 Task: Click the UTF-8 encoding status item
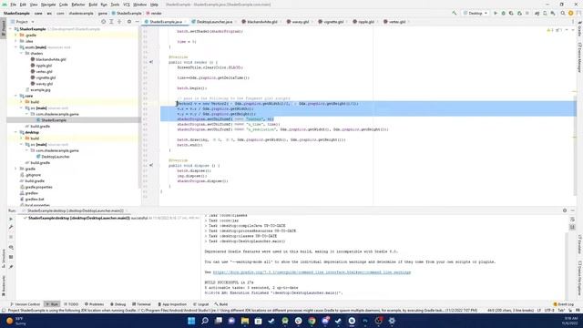pyautogui.click(x=549, y=310)
